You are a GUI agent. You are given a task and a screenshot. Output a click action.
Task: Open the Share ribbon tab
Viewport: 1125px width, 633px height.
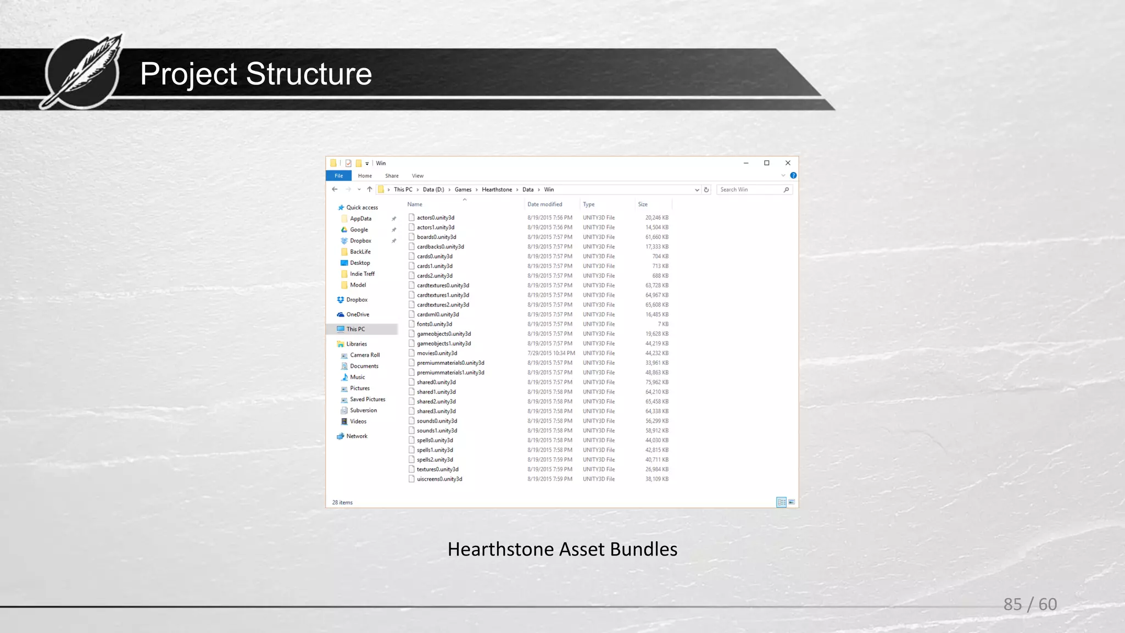tap(392, 176)
